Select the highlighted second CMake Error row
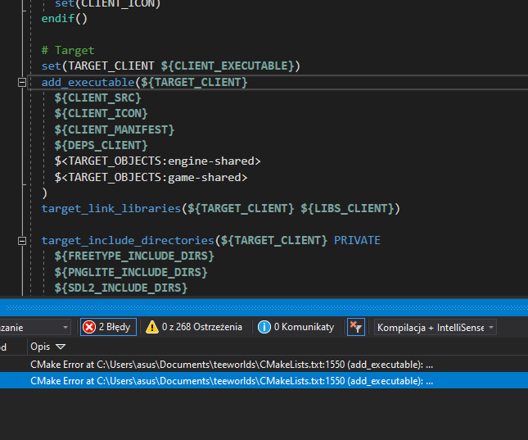Viewport: 528px width, 440px height. point(264,381)
